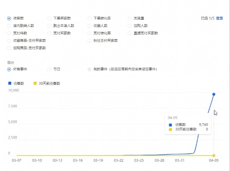
Task: Click the 03-07 x-axis date label
Action: pos(17,160)
